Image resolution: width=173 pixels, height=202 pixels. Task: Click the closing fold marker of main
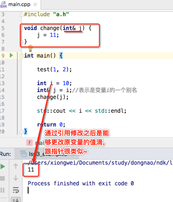22,132
